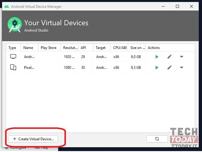Click the 1920 ... resolution cell

point(69,57)
